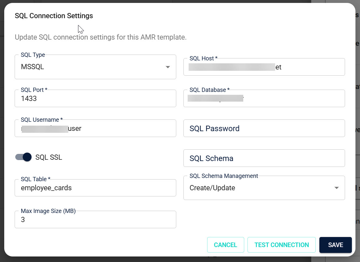Click the SQL Connection Settings title
This screenshot has height=262, width=360.
54,15
